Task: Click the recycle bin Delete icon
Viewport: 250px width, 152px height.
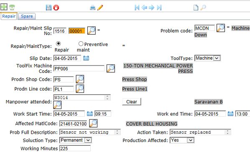Action: coord(12,7)
